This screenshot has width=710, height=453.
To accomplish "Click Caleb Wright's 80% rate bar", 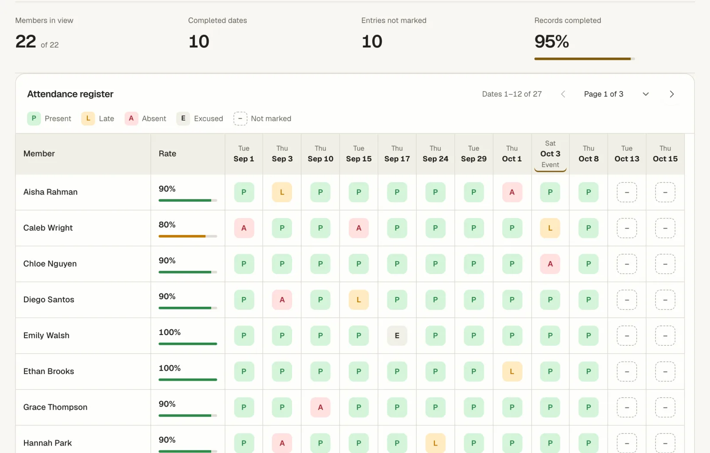I will point(188,236).
